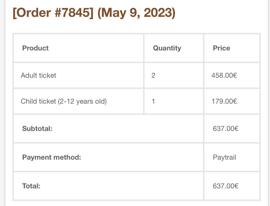Click the Payment method label

click(x=51, y=157)
